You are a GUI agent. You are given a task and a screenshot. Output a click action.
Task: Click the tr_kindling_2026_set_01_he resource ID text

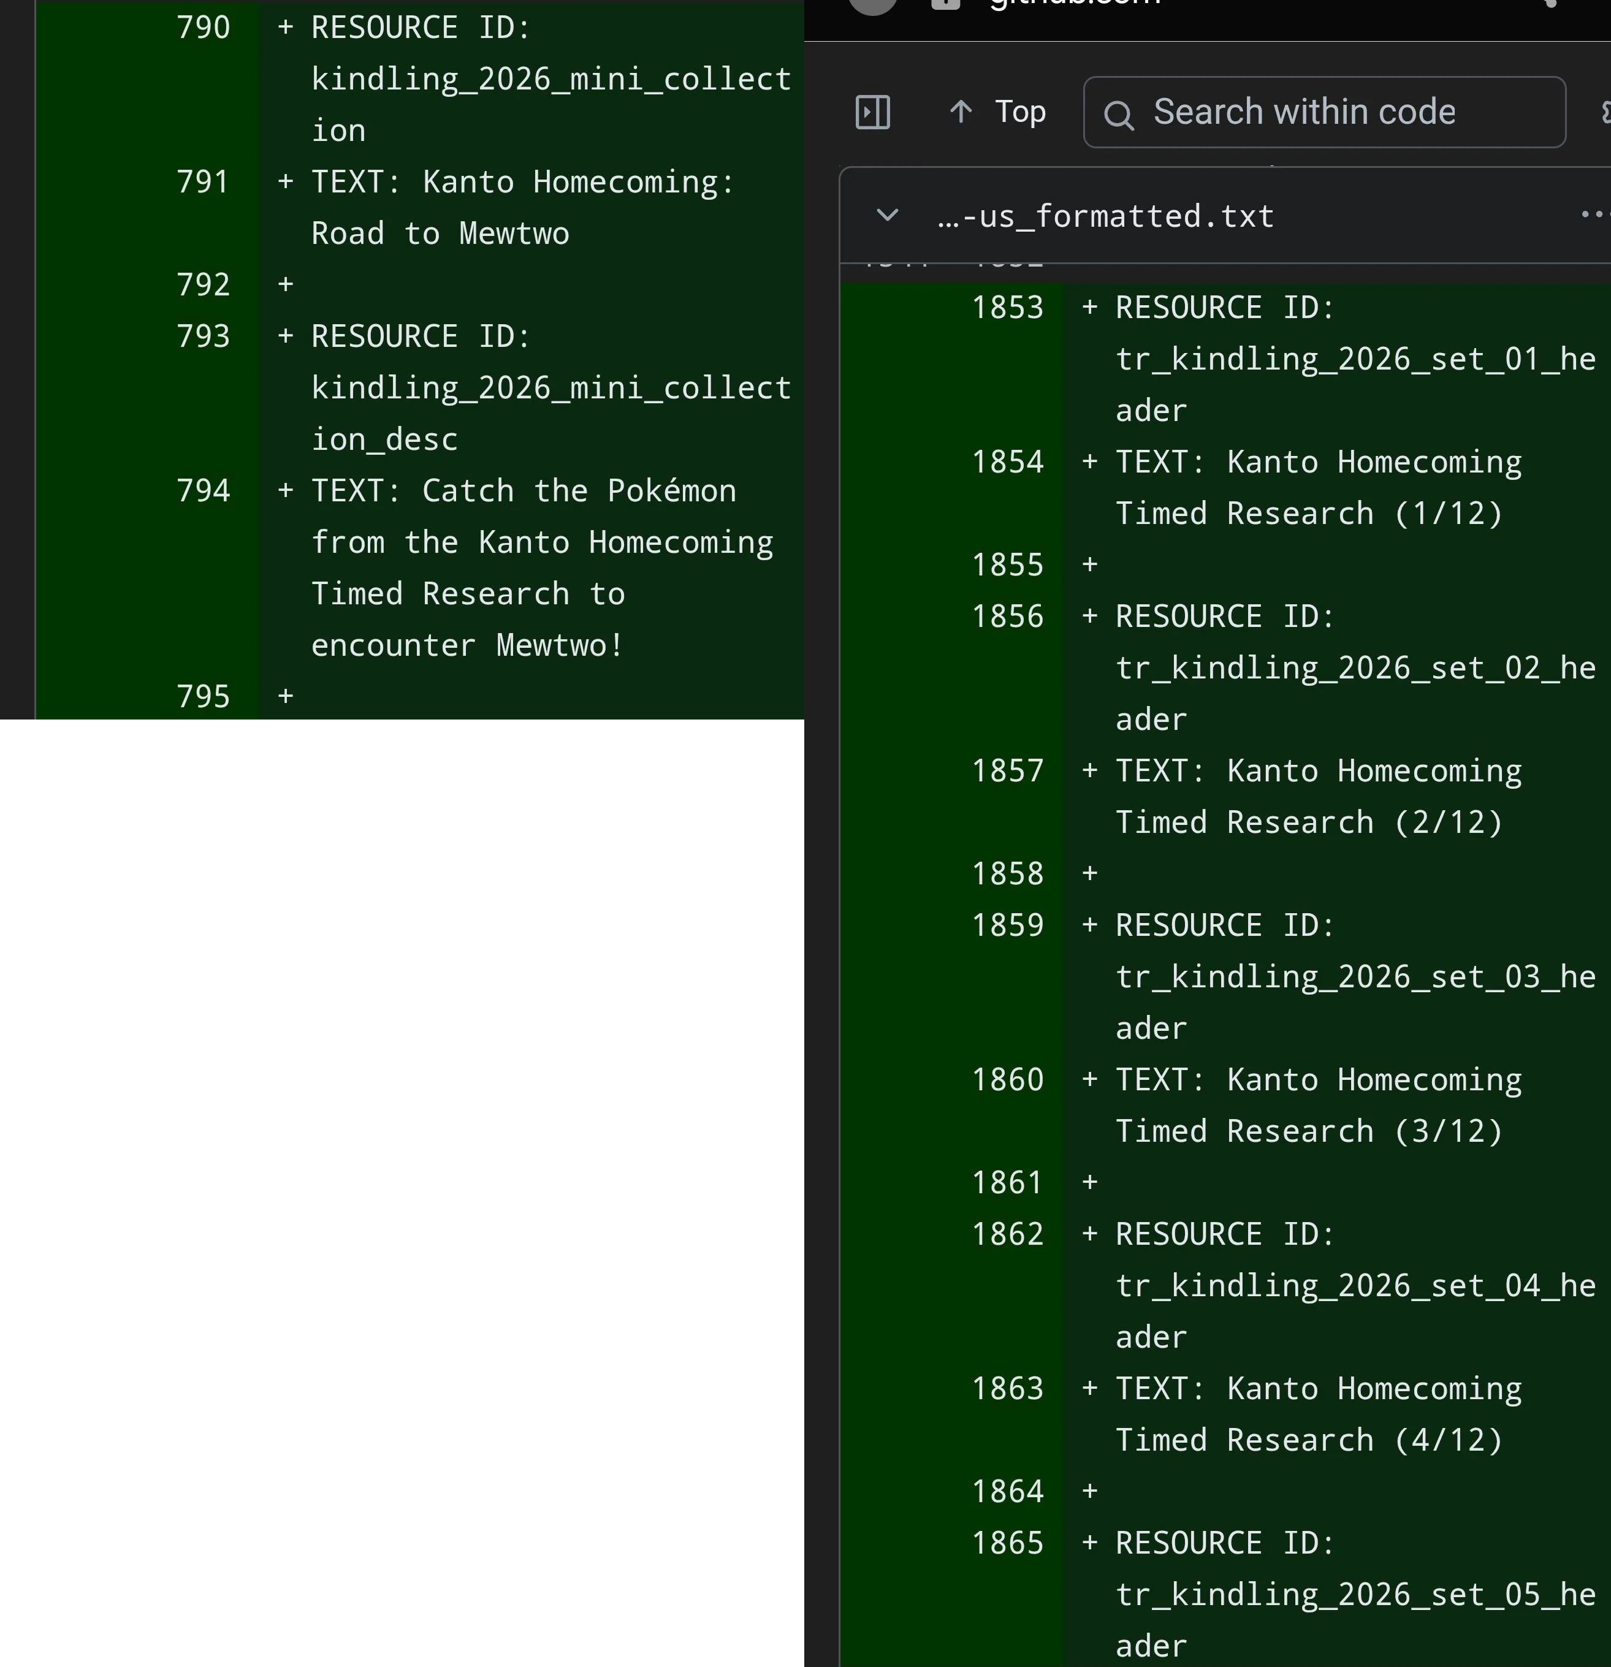point(1356,360)
